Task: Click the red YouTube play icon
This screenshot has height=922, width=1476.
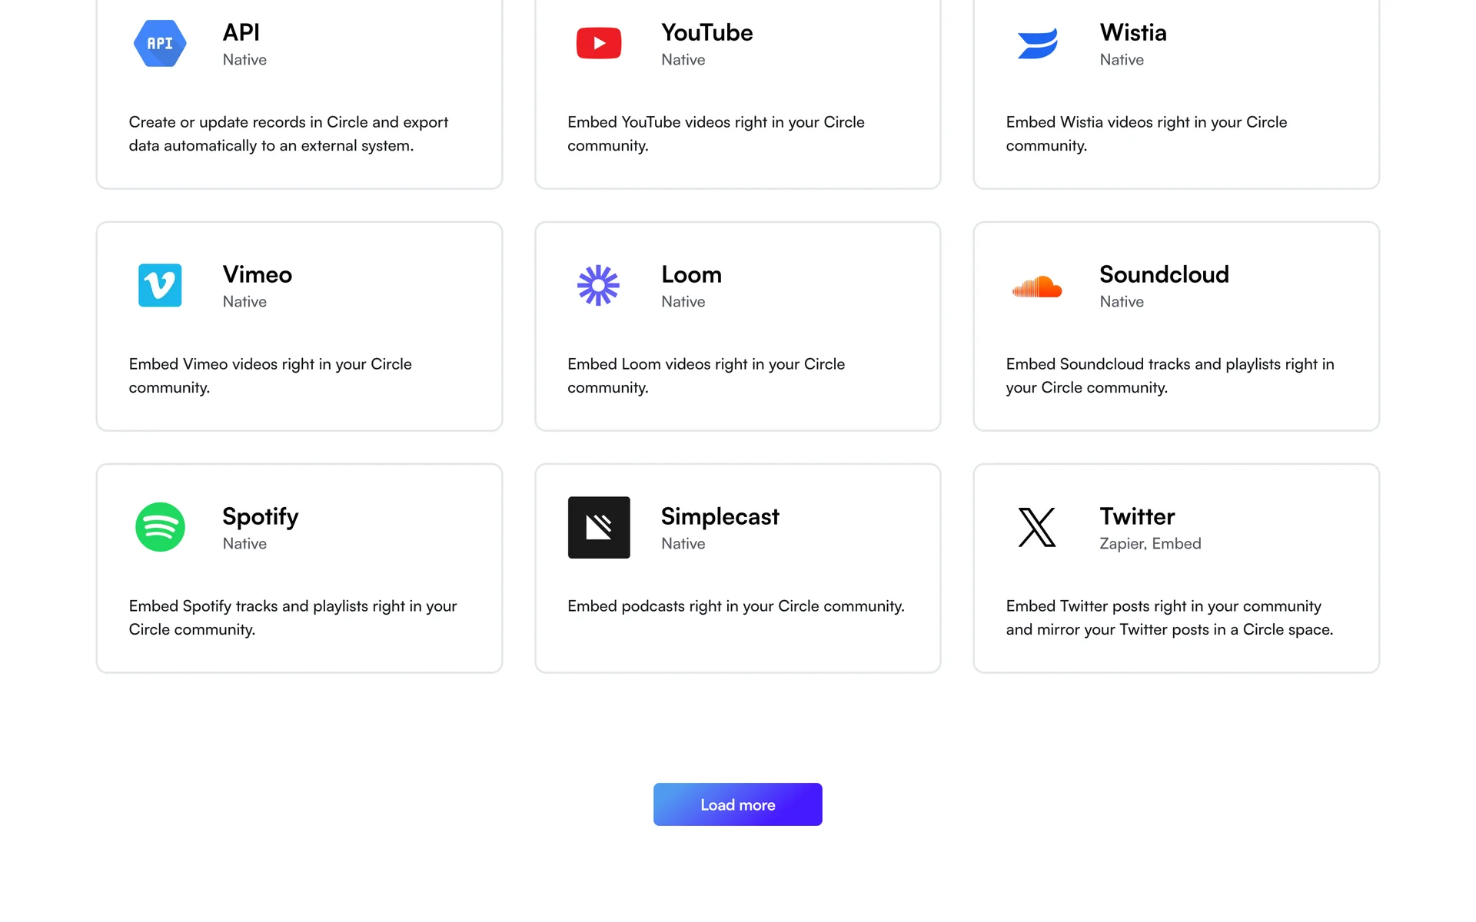Action: [598, 44]
